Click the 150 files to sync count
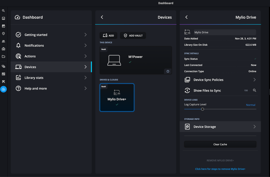This screenshot has height=177, width=270. (246, 90)
